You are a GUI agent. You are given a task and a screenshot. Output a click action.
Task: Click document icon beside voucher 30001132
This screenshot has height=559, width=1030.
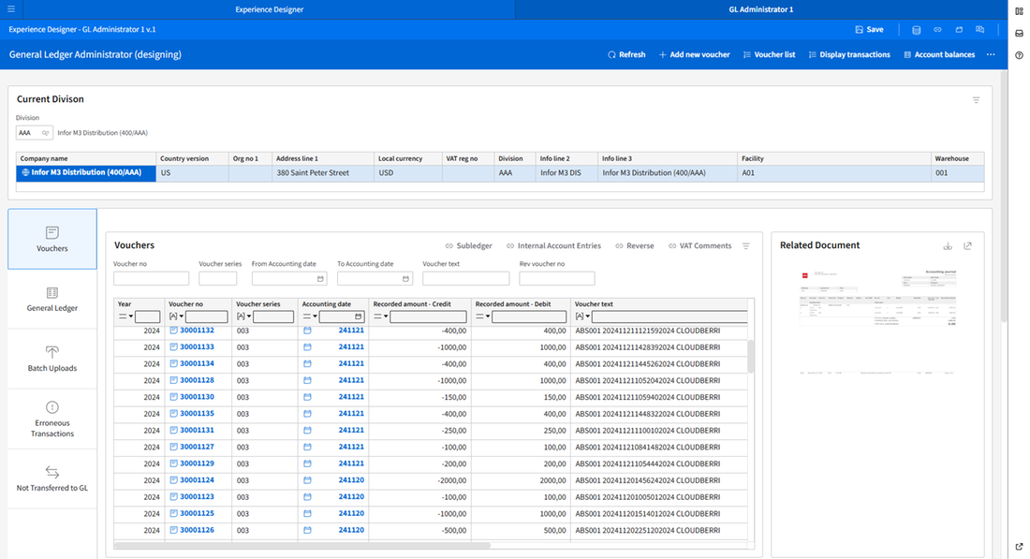173,331
